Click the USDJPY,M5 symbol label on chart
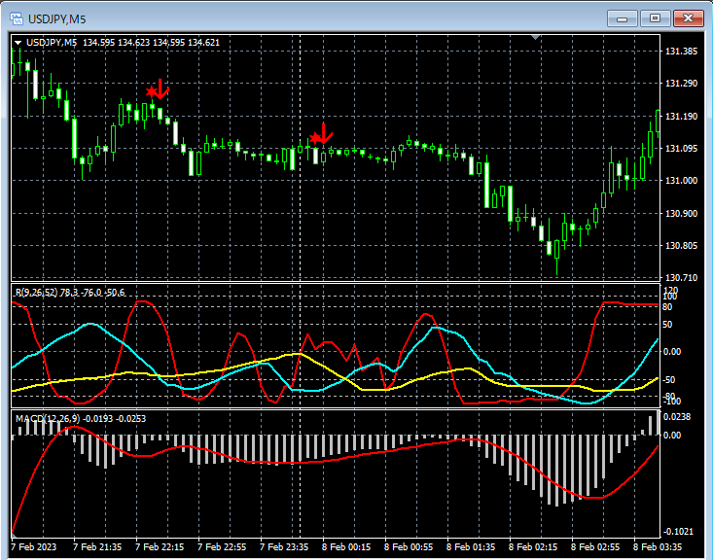The image size is (713, 560). coord(52,42)
